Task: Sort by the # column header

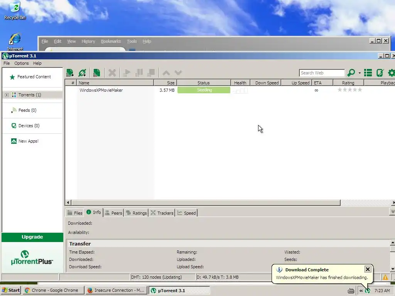Action: coord(71,83)
